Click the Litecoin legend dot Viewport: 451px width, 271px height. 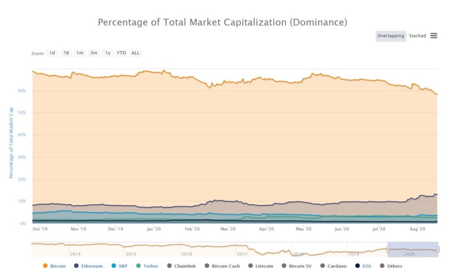tap(251, 266)
